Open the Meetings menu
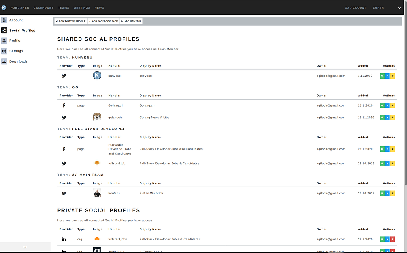Screen dimensions: 407x253 coord(82,8)
